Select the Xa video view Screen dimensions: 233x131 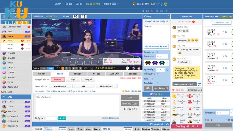coord(43,68)
